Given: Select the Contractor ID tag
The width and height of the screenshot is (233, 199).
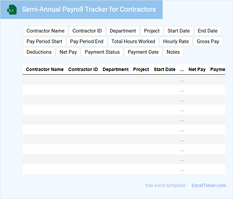Looking at the screenshot, I should [x=87, y=31].
